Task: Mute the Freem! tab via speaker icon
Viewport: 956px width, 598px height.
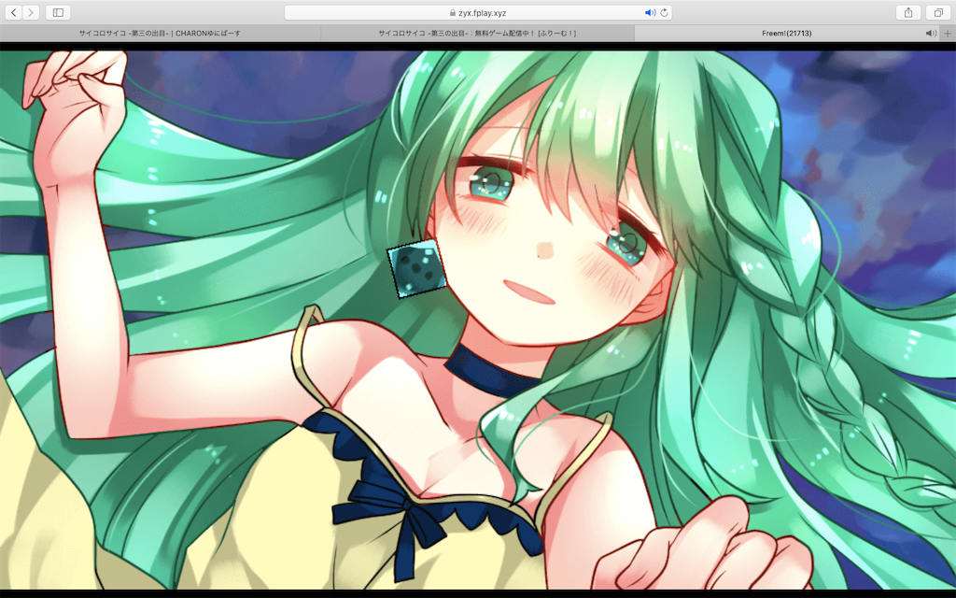Action: (x=931, y=33)
